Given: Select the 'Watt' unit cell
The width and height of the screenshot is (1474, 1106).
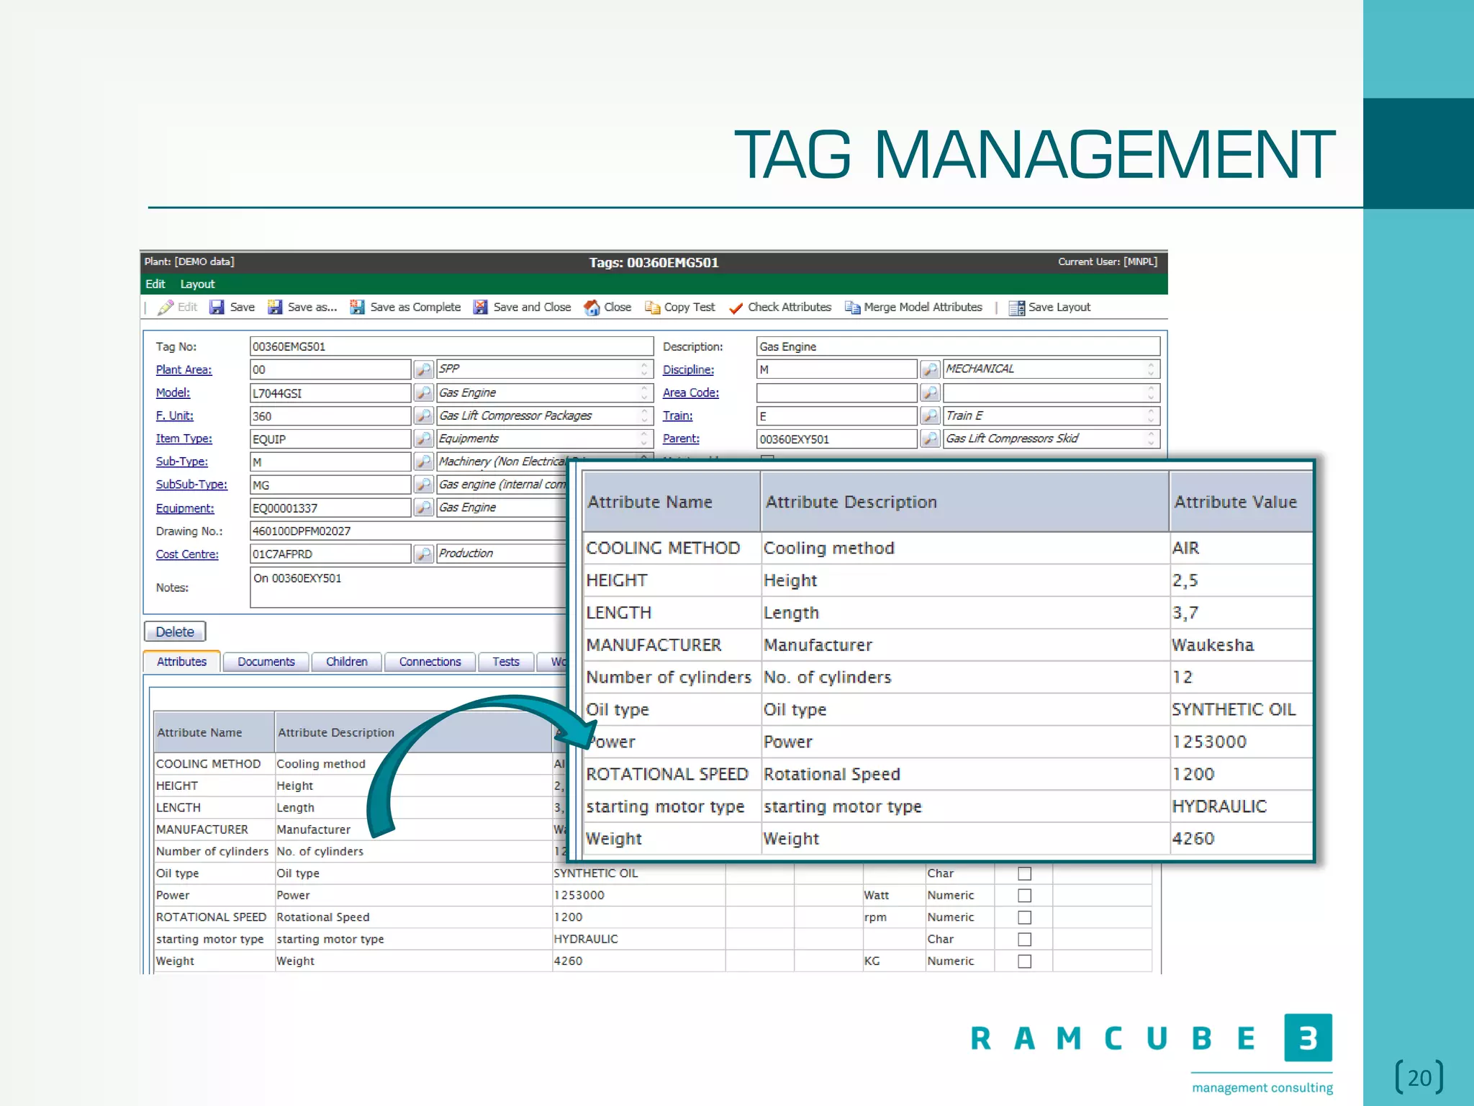Looking at the screenshot, I should (893, 896).
